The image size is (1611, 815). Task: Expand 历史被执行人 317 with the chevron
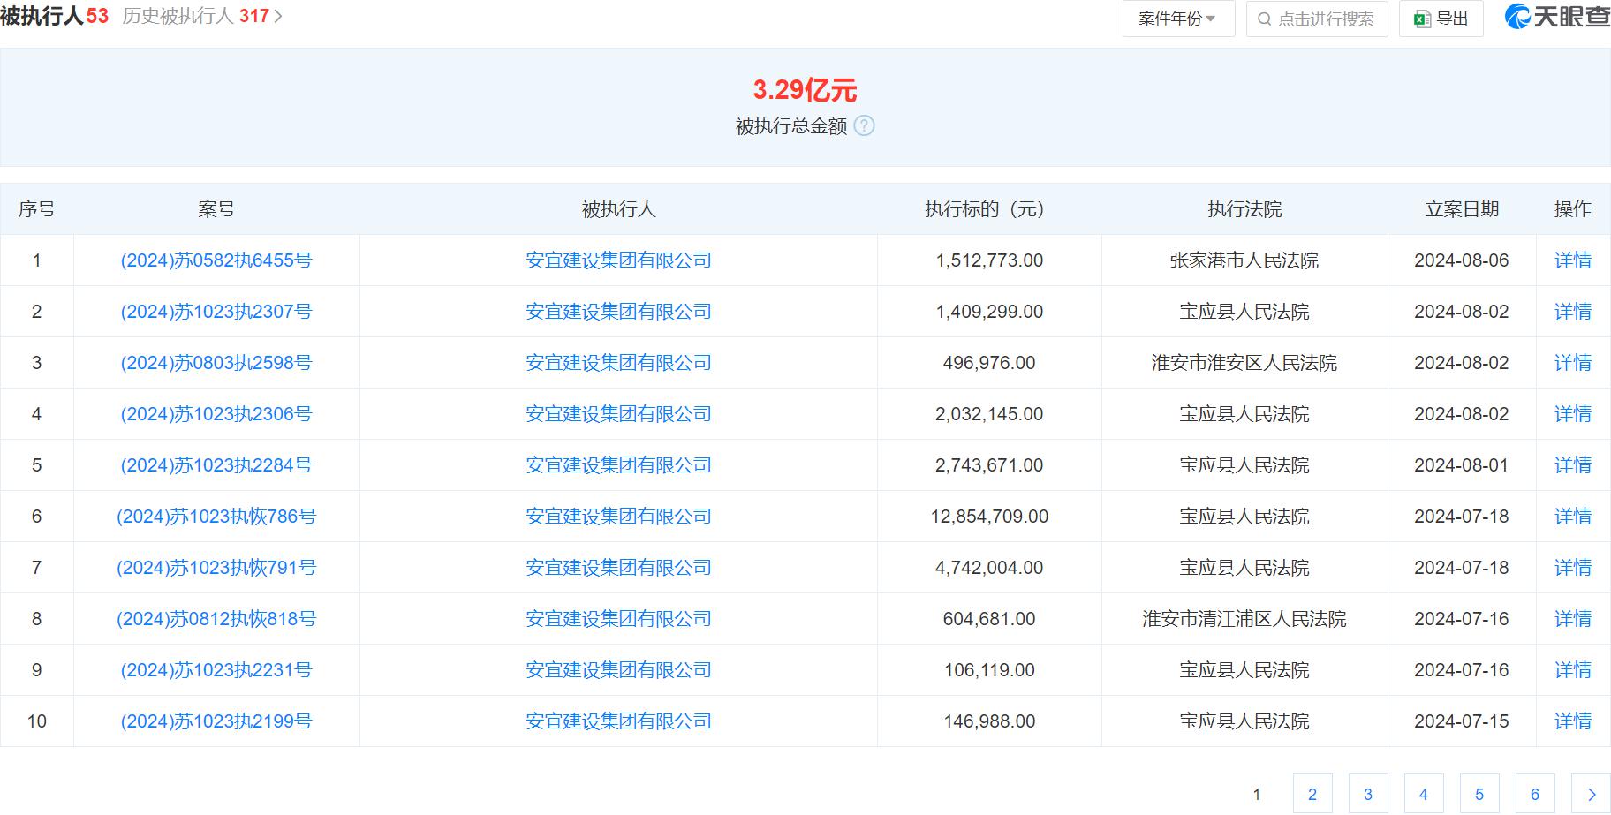(x=278, y=16)
